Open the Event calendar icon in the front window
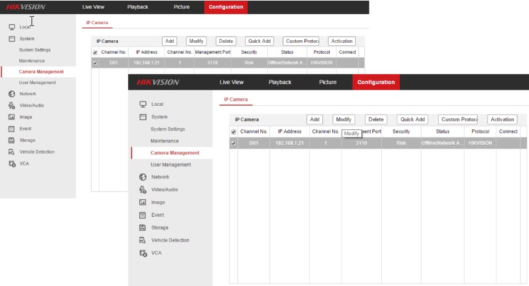This screenshot has width=529, height=286. 142,215
